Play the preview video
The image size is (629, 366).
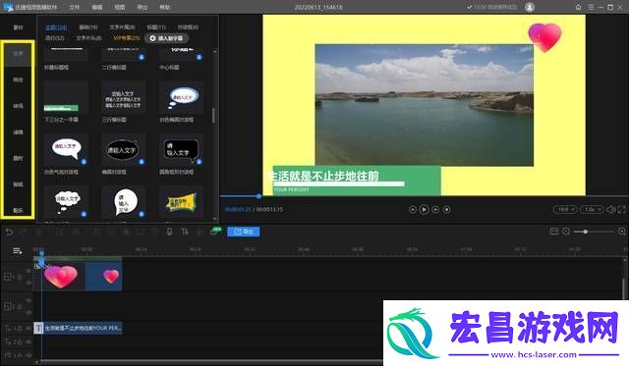(424, 209)
